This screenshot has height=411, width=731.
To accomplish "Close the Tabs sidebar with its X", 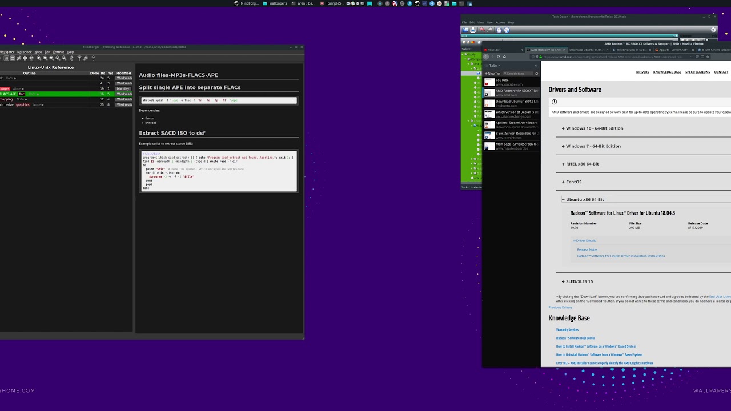I will click(x=536, y=66).
